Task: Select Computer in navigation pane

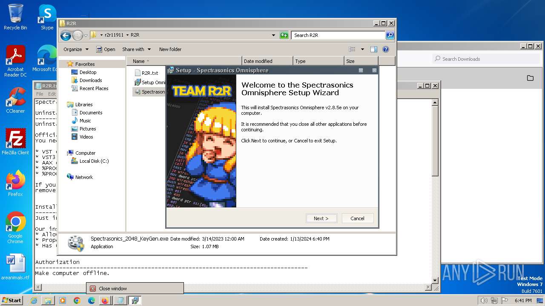Action: [85, 153]
